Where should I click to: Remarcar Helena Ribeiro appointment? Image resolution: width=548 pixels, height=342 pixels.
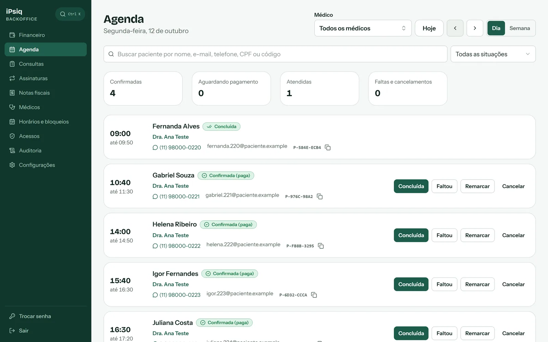477,235
